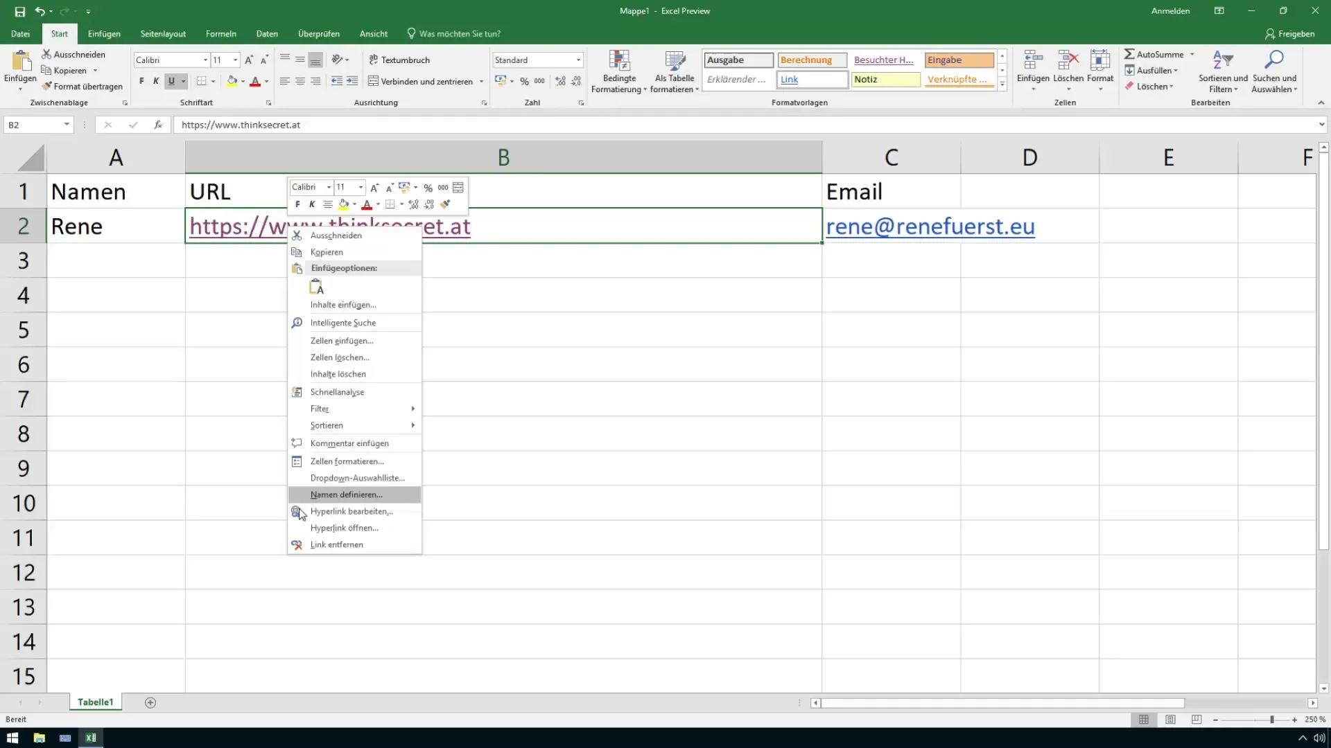The image size is (1331, 748).
Task: Click the format painter in the mini toolbar
Action: [x=445, y=204]
